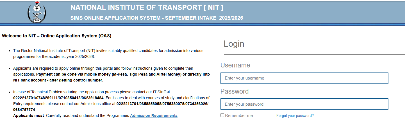Click the NIT emblem logo in header
Image resolution: width=405 pixels, height=120 pixels.
(37, 12)
